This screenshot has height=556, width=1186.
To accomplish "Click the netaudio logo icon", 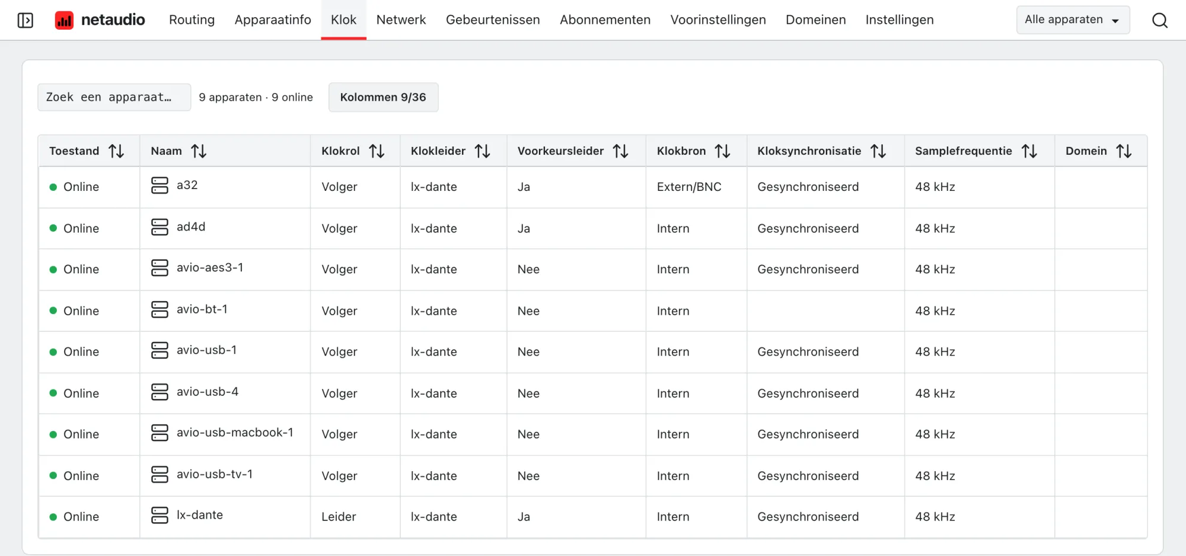I will point(64,20).
